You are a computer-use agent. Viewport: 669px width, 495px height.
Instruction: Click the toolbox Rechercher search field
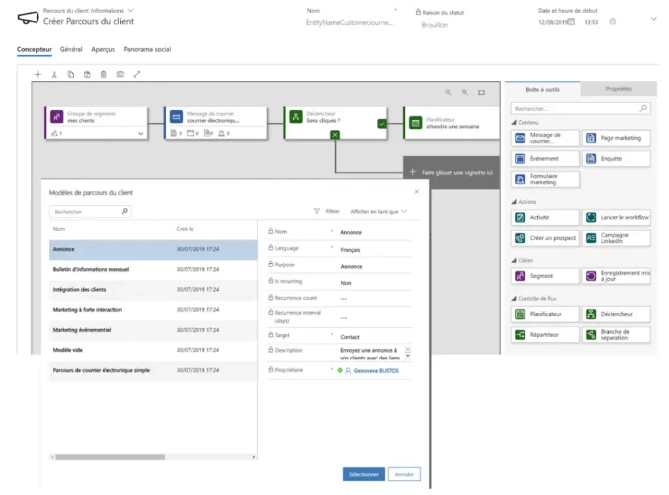point(580,108)
